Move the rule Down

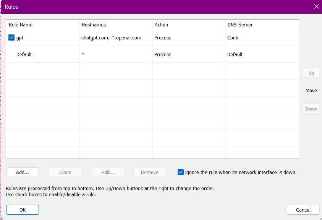pos(311,109)
